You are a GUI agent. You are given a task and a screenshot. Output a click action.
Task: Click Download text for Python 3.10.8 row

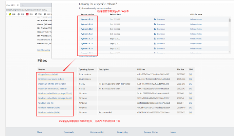pyautogui.click(x=161, y=29)
